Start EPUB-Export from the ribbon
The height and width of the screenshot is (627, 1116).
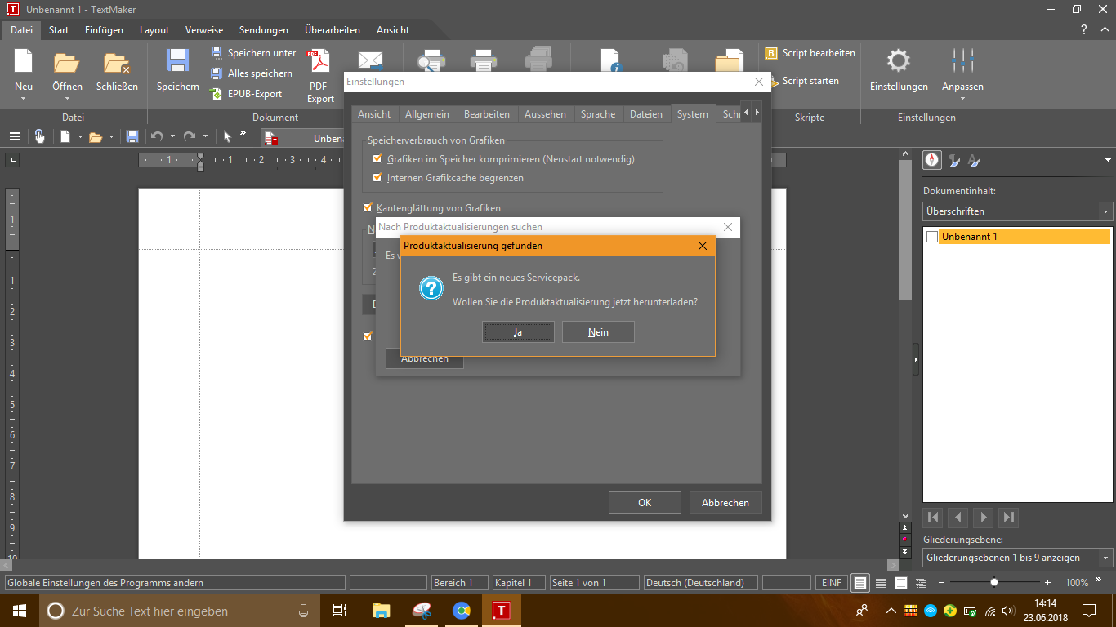coord(246,94)
